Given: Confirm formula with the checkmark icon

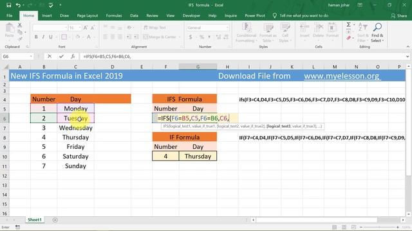Looking at the screenshot, I should (61, 56).
